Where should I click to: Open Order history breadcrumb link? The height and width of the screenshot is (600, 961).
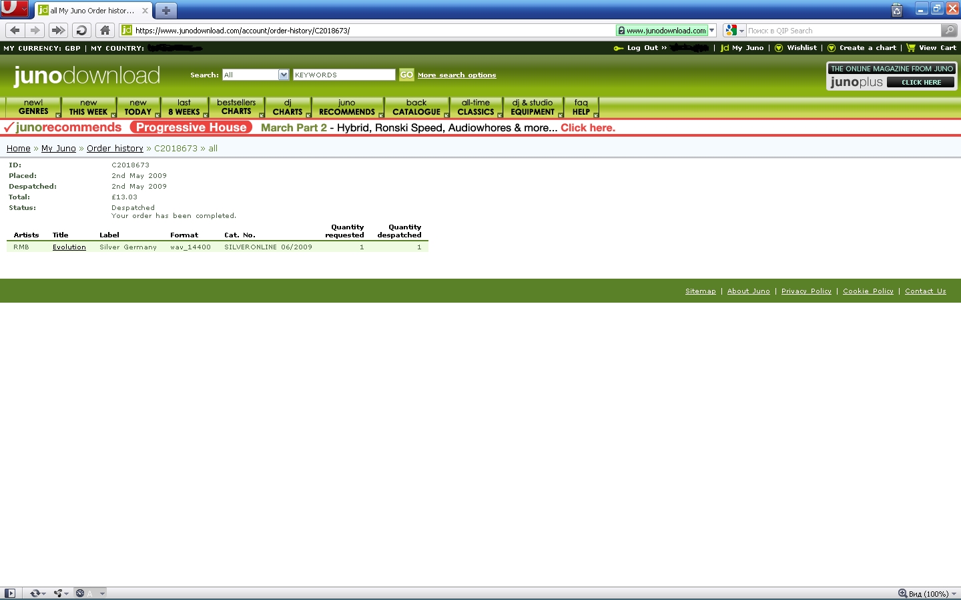tap(115, 149)
